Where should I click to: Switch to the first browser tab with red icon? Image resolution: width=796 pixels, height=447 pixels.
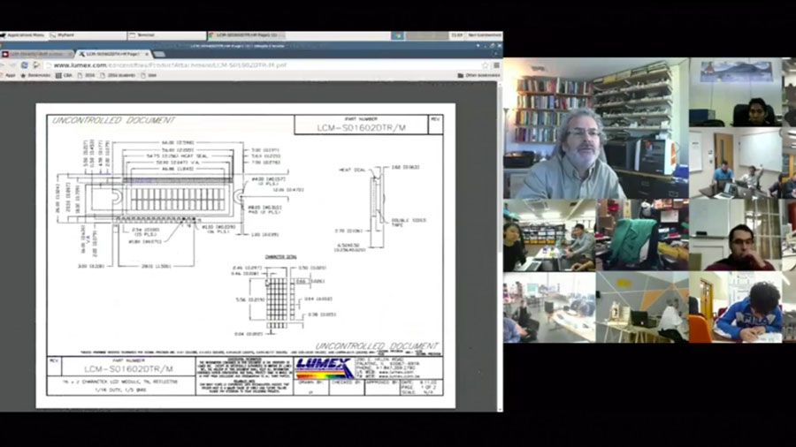(x=36, y=54)
